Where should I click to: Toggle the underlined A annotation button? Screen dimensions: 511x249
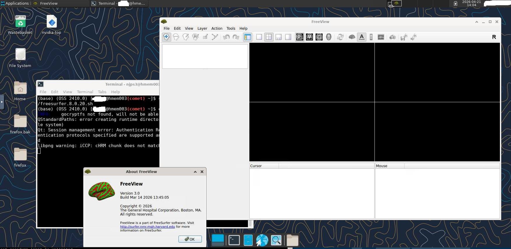(362, 37)
